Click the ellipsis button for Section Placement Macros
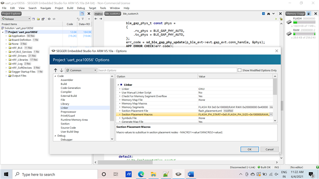 (x=271, y=114)
